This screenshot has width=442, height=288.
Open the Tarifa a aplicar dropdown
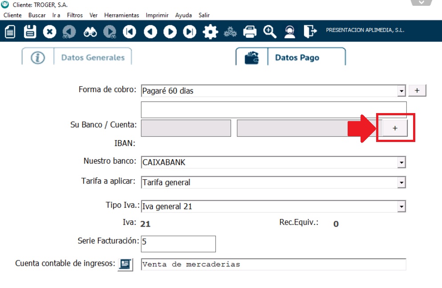coord(401,183)
